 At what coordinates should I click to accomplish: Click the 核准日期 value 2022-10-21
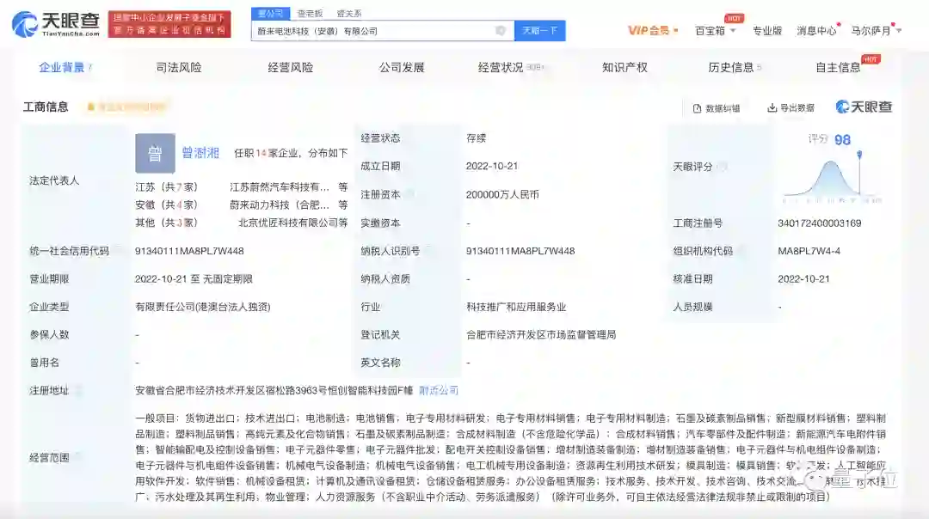point(803,278)
